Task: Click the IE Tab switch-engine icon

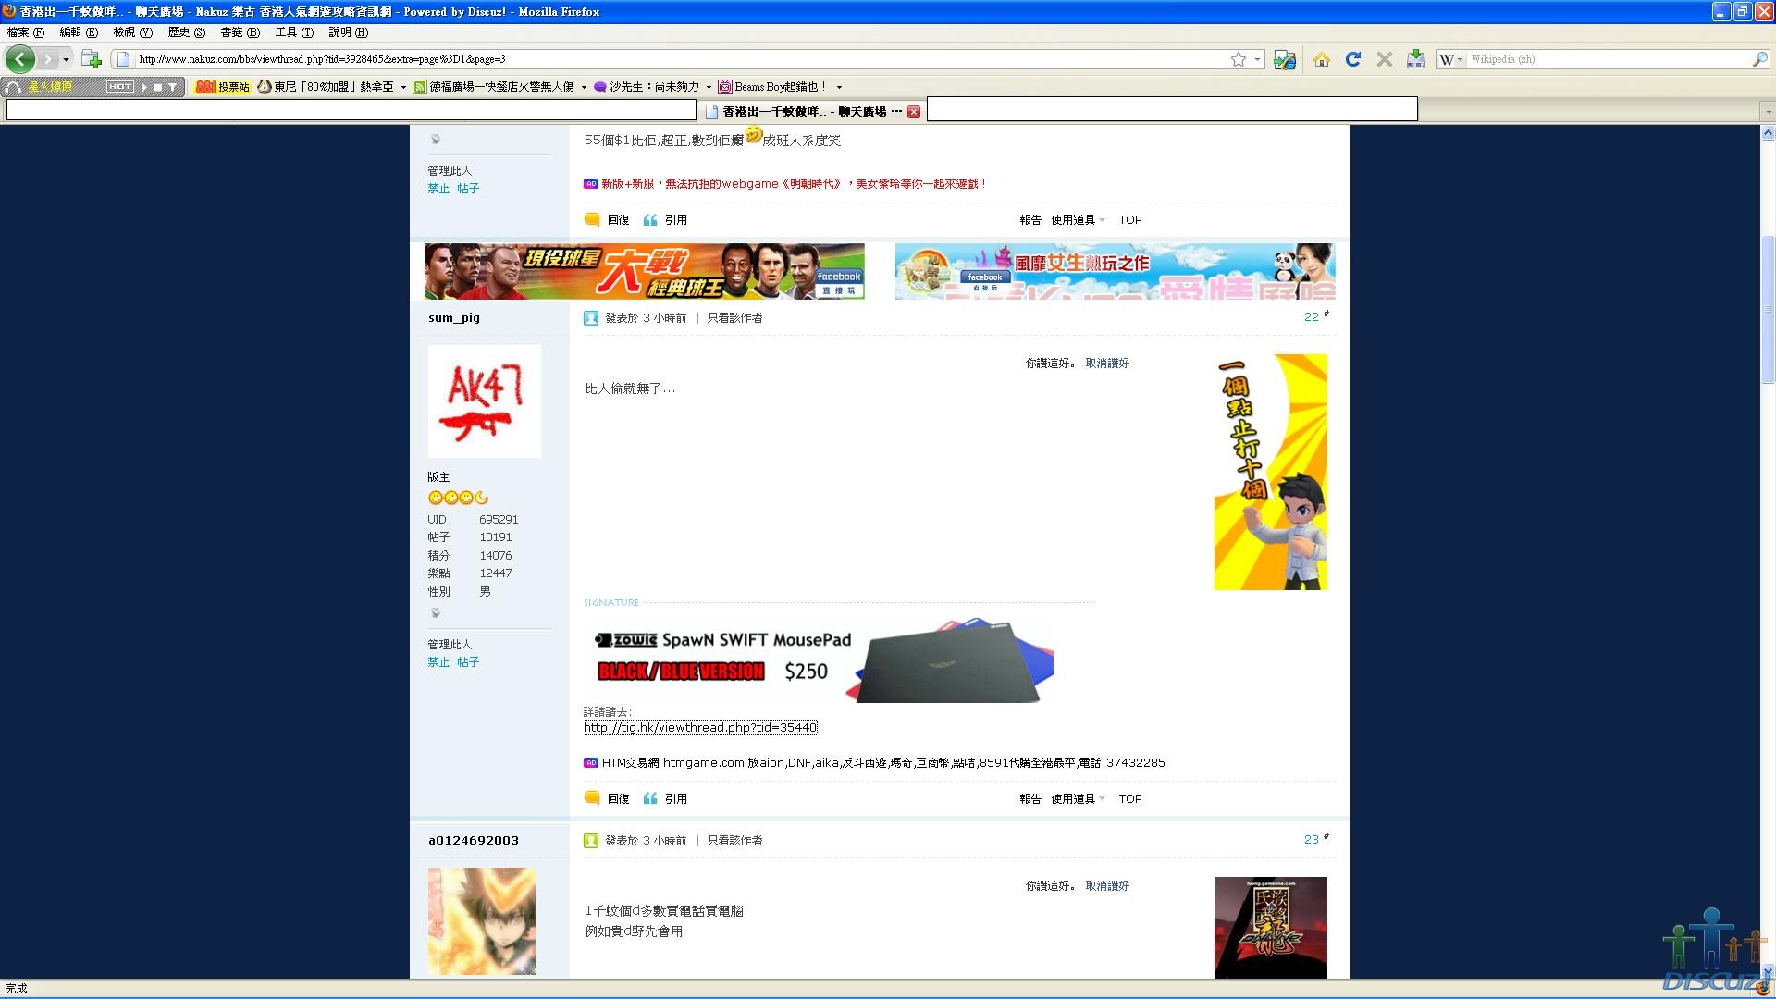Action: point(1284,59)
